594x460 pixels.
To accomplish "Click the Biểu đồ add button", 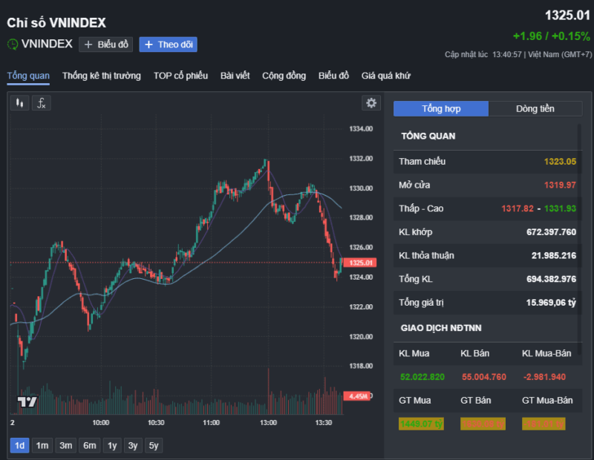I will [x=105, y=45].
